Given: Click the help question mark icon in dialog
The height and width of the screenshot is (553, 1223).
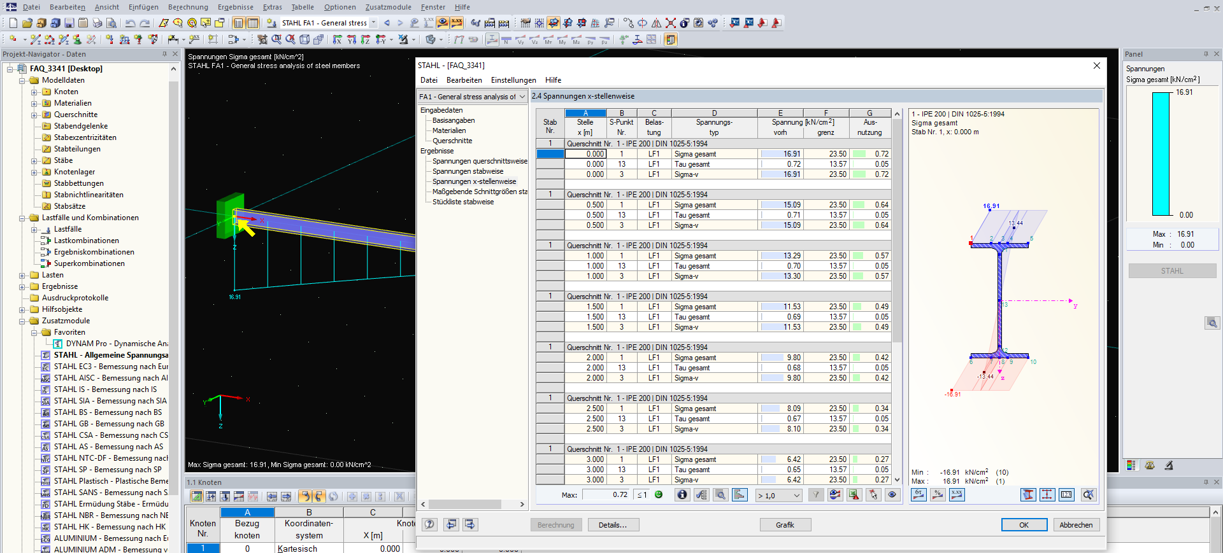Looking at the screenshot, I should (430, 524).
